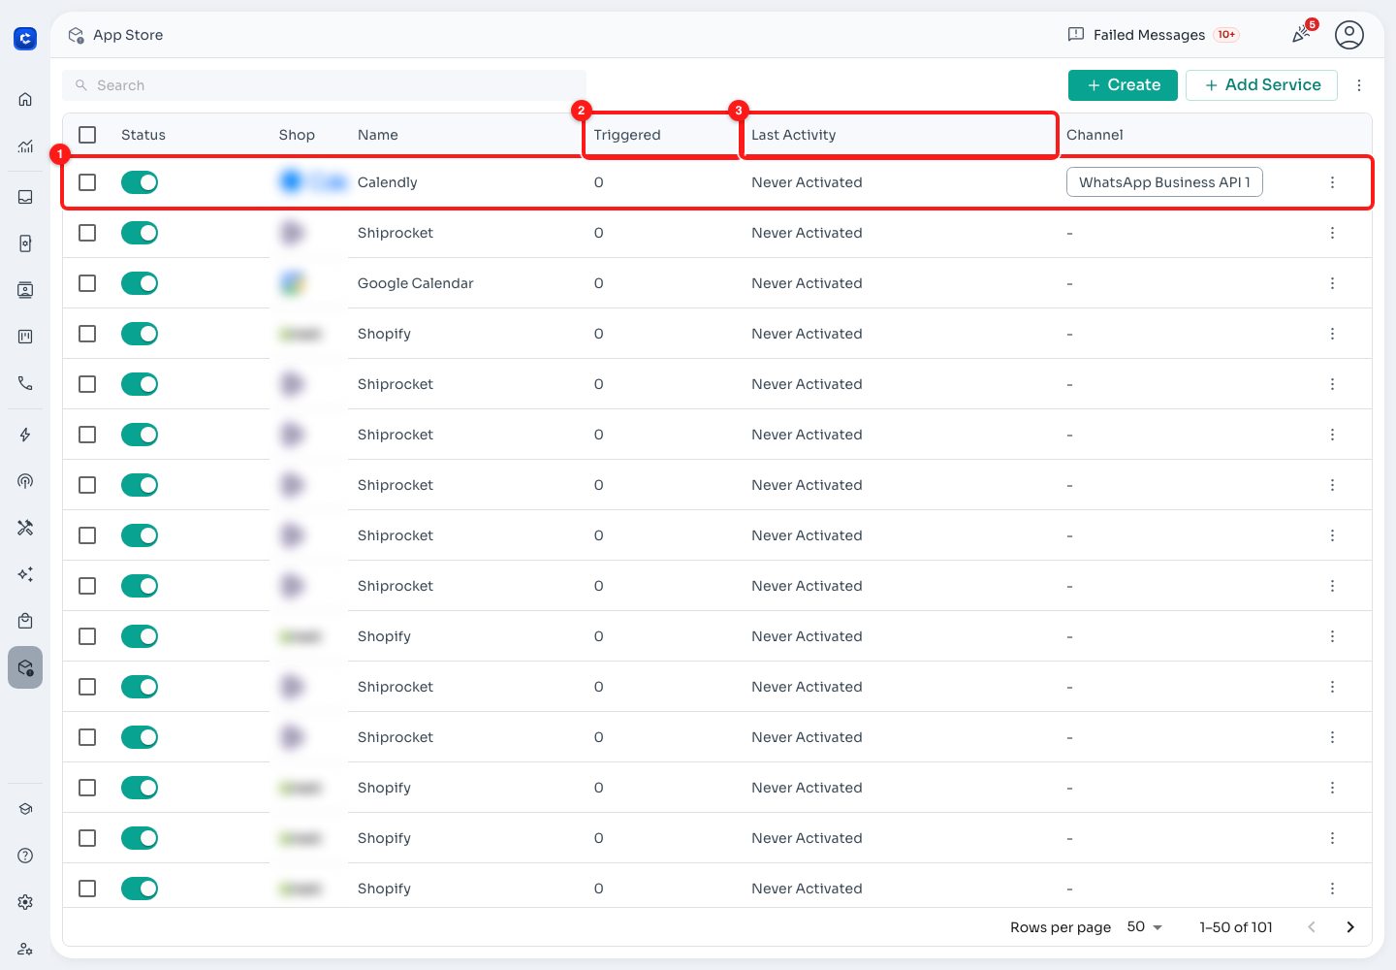
Task: Click the 1-50 of 101 pagination text
Action: (1236, 927)
